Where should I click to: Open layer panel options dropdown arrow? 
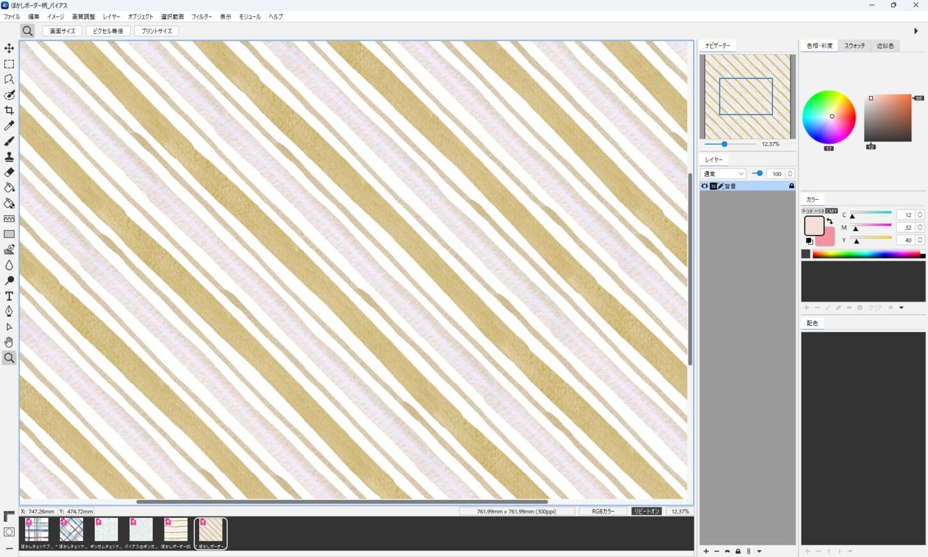pos(759,551)
